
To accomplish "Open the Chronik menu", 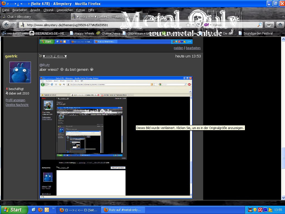I will pyautogui.click(x=48, y=10).
